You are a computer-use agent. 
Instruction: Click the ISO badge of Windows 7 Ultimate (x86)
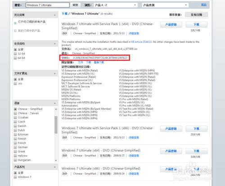pyautogui.click(x=65, y=173)
